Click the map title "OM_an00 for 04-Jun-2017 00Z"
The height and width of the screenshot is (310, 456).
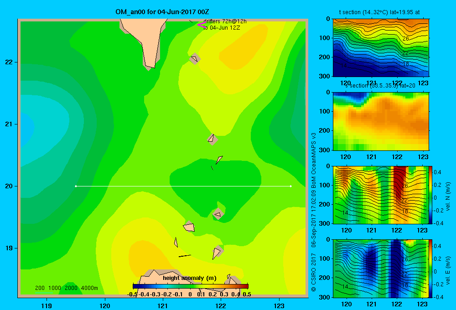(162, 12)
